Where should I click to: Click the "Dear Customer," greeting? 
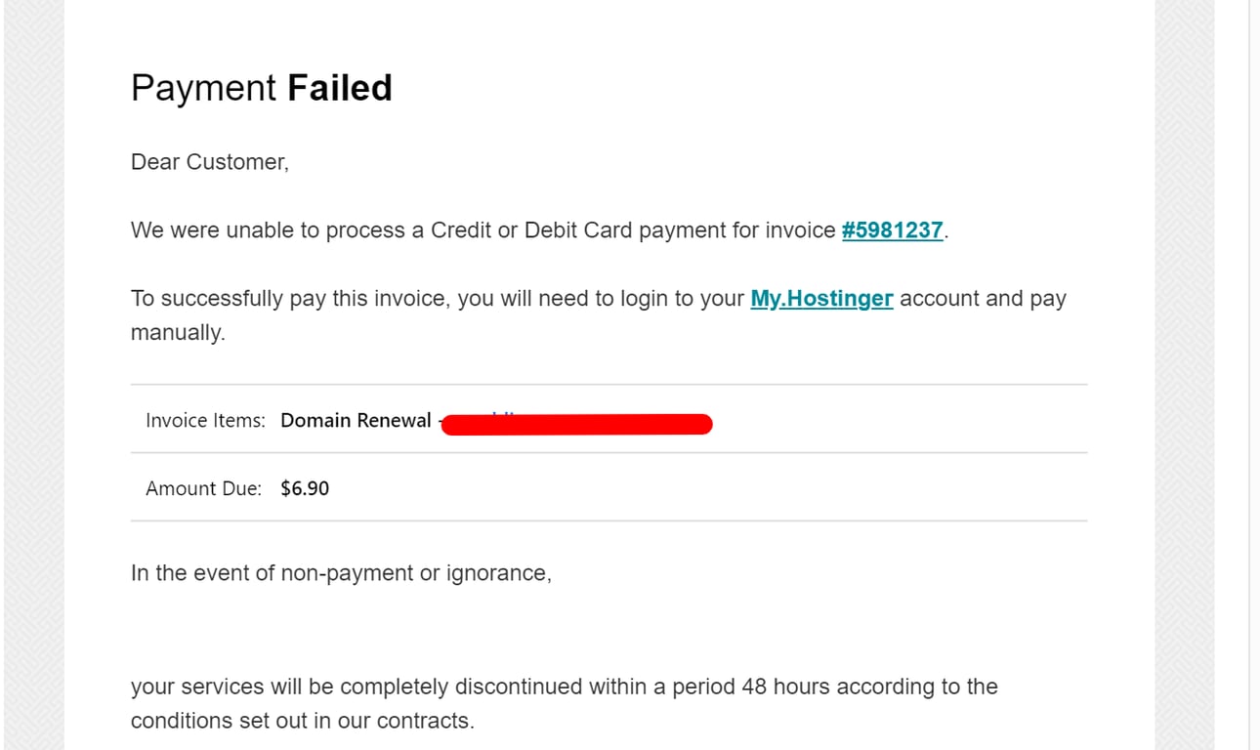pos(210,162)
